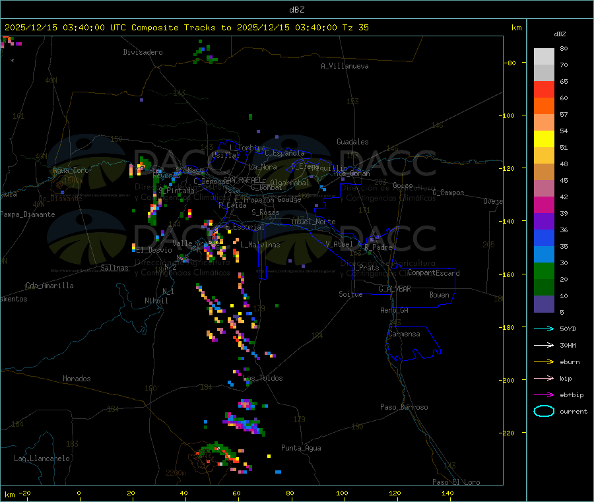
Task: Select the slate purple 5–10 dBZ swatch
Action: point(544,304)
